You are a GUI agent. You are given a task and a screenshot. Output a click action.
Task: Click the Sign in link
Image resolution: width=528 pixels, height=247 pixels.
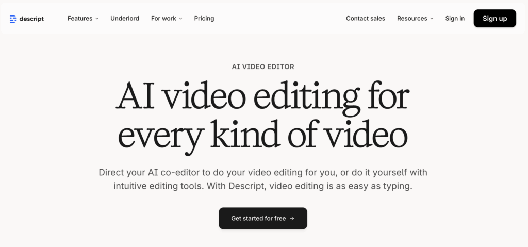click(x=455, y=18)
